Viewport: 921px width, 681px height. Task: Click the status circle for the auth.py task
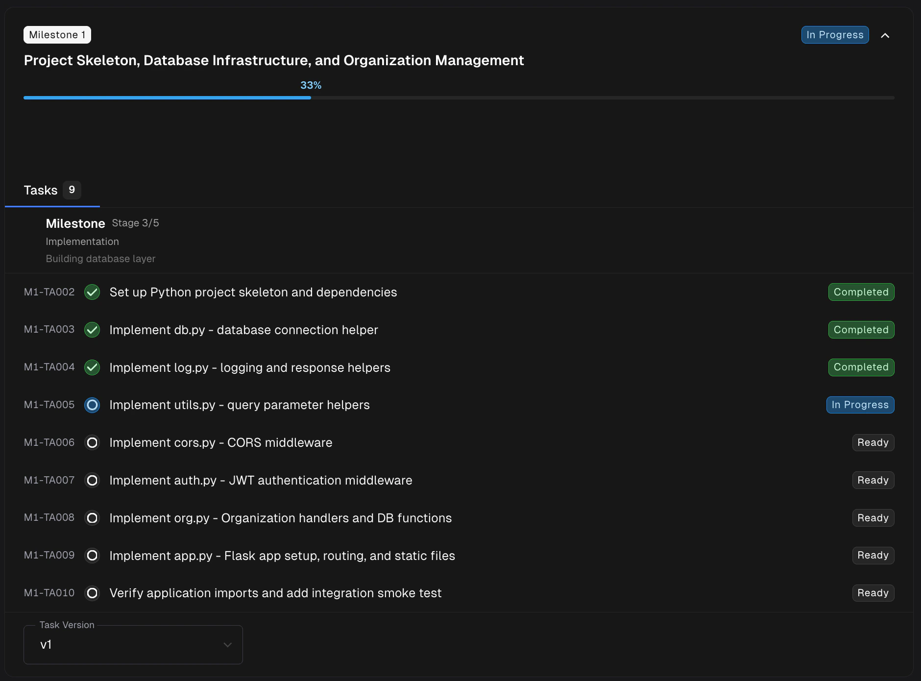click(92, 480)
